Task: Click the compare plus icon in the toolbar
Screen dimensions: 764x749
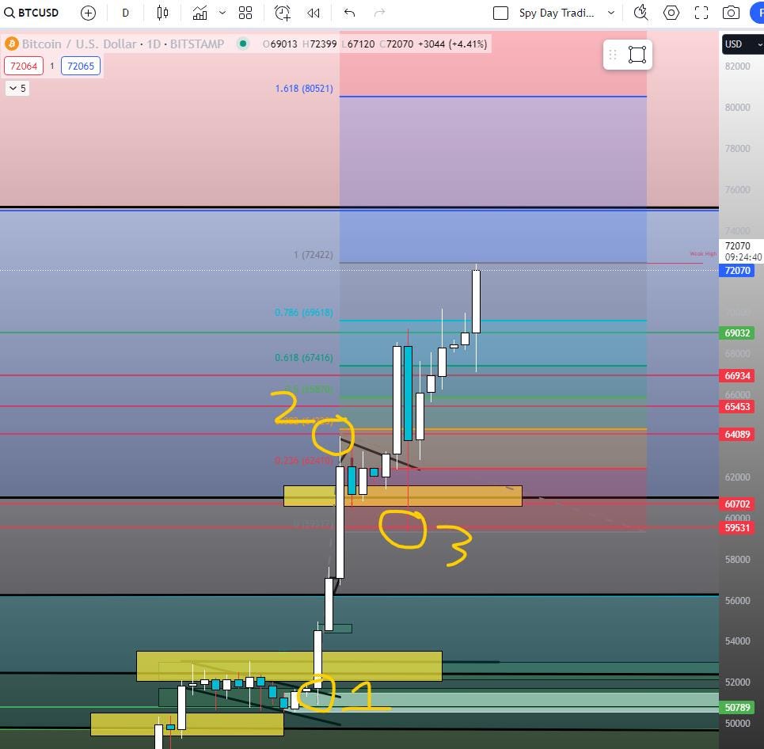Action: 88,13
